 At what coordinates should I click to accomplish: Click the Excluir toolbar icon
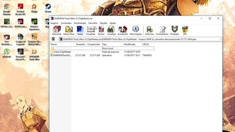[101, 30]
